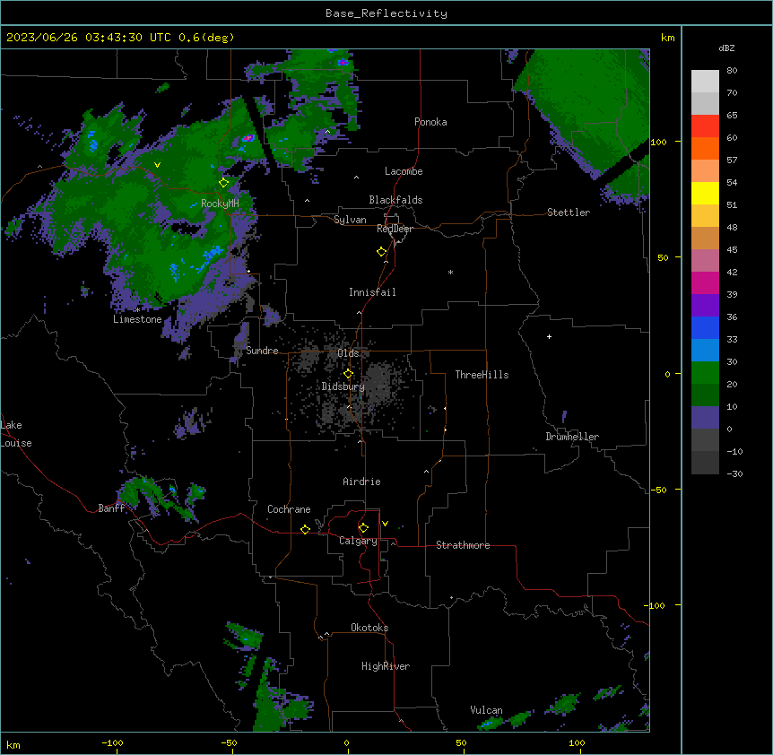773x755 pixels.
Task: Click the Airdrie label
Action: 361,482
